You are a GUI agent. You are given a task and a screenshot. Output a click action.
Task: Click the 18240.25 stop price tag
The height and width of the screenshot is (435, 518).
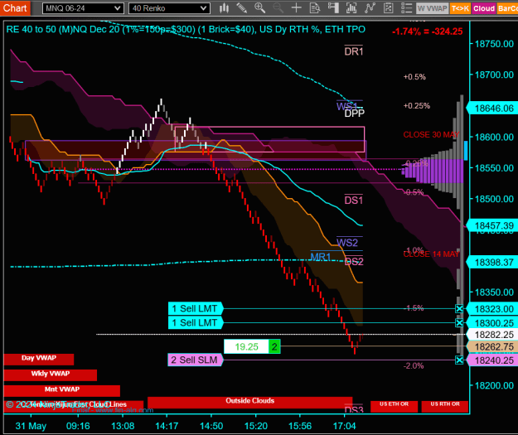coord(492,360)
